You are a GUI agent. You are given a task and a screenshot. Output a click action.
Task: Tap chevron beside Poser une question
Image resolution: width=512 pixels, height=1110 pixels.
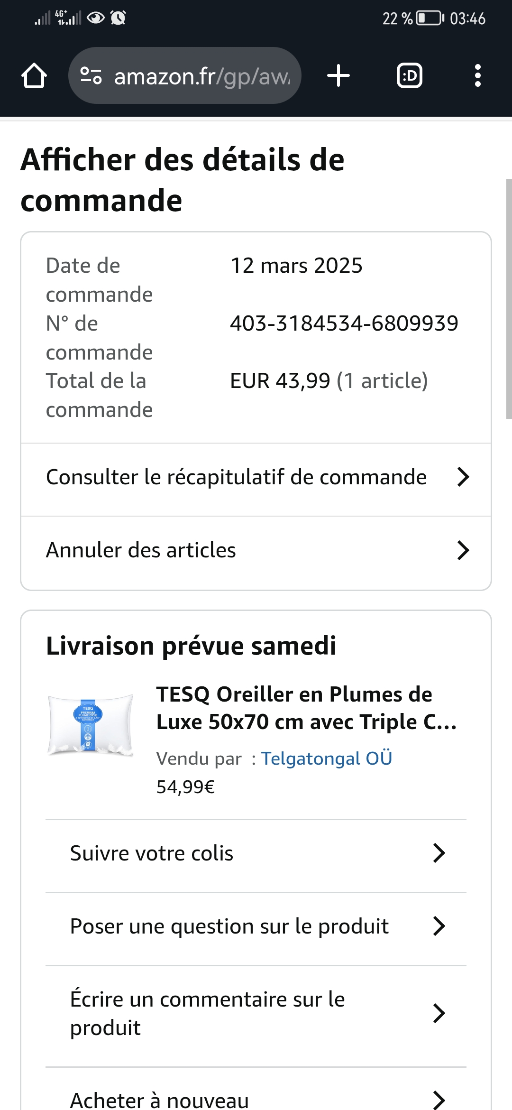click(439, 926)
